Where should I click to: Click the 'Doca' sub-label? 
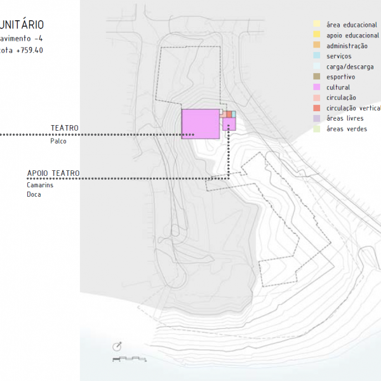34,194
